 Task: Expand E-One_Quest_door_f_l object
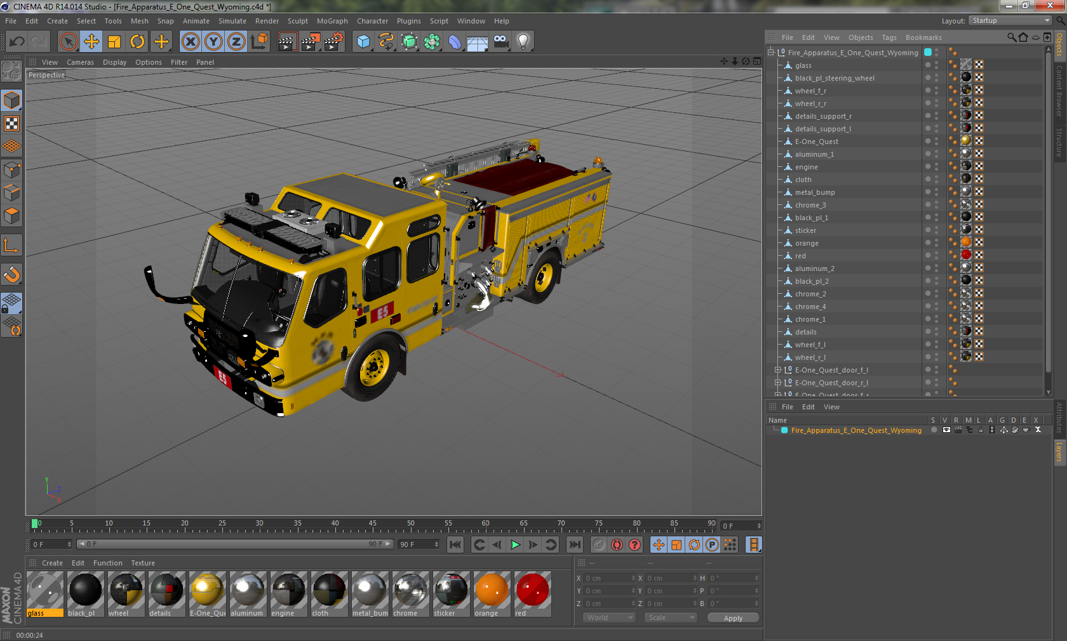(777, 370)
